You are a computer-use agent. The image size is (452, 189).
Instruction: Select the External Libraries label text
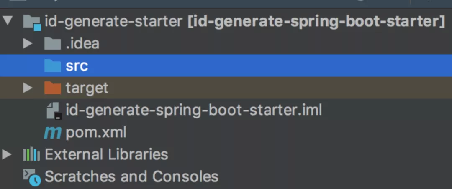click(106, 155)
